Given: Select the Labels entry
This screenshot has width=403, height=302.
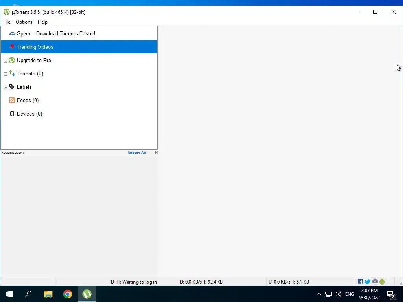Looking at the screenshot, I should (24, 87).
